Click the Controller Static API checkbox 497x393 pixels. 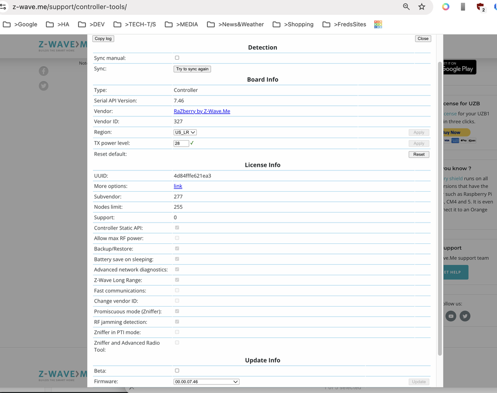(x=177, y=228)
